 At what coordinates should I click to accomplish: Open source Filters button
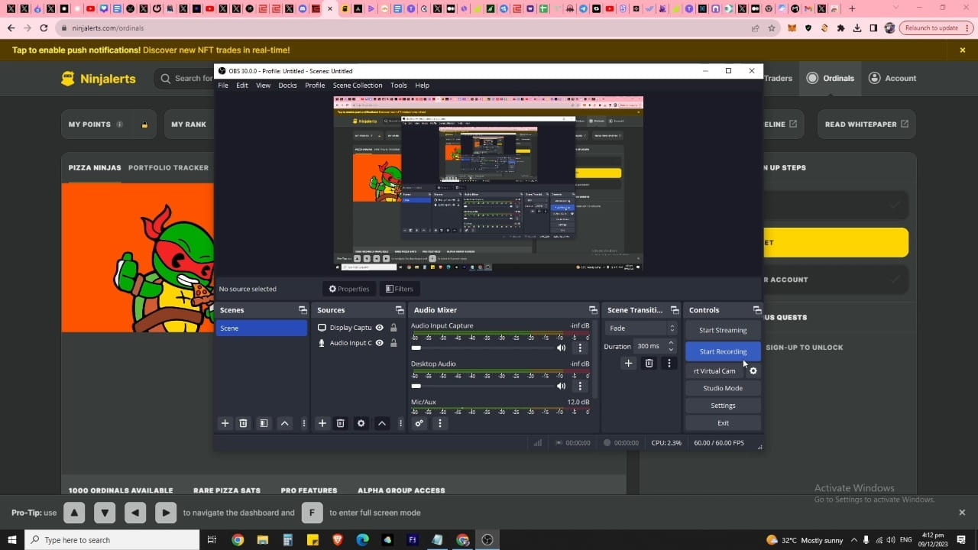click(400, 289)
